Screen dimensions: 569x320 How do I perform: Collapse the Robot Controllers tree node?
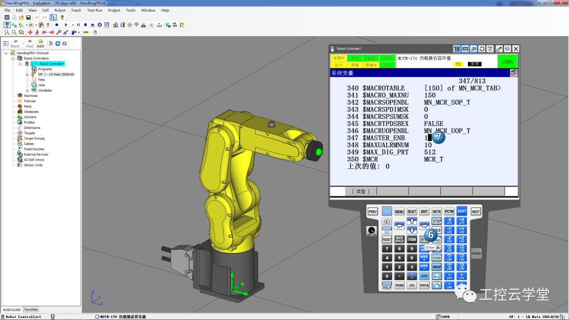coord(13,58)
